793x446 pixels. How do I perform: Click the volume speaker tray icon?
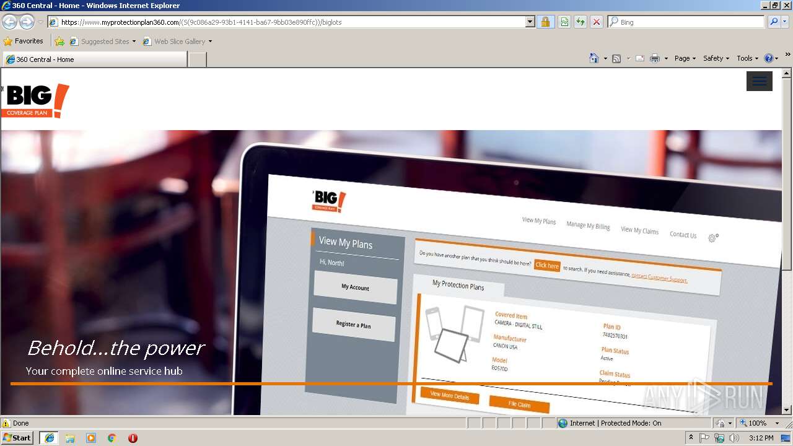coord(734,438)
